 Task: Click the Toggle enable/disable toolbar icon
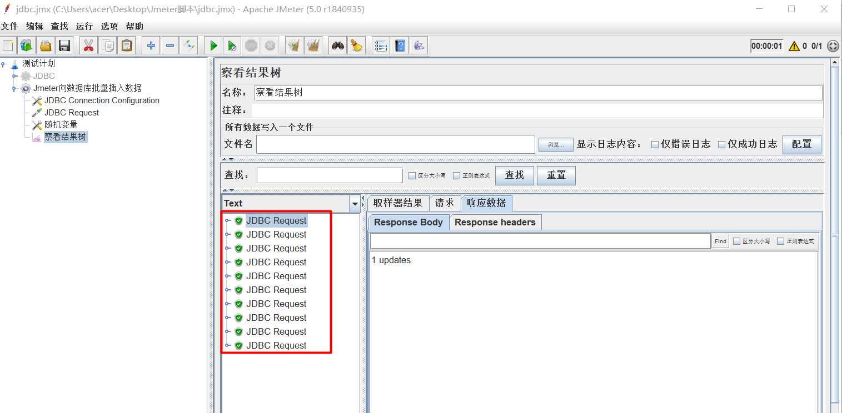coord(189,46)
